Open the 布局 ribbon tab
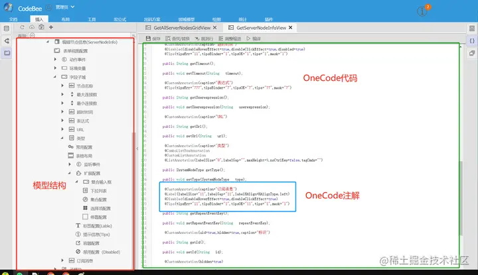 coord(65,19)
